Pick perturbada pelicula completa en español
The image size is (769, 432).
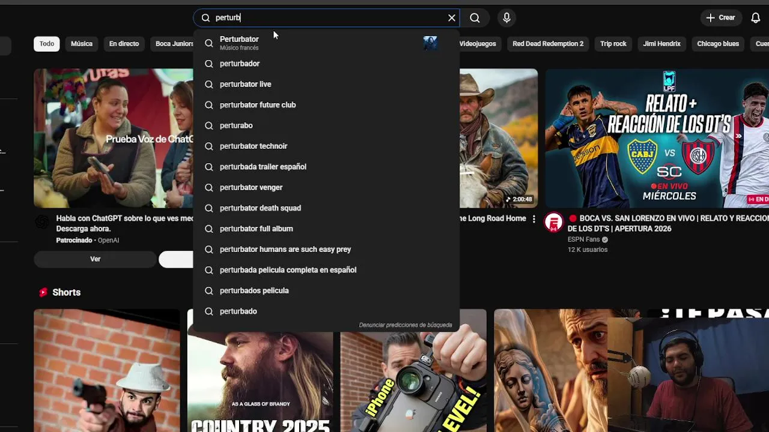click(326, 270)
